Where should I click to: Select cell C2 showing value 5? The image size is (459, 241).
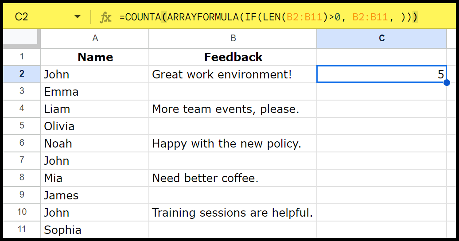click(382, 74)
